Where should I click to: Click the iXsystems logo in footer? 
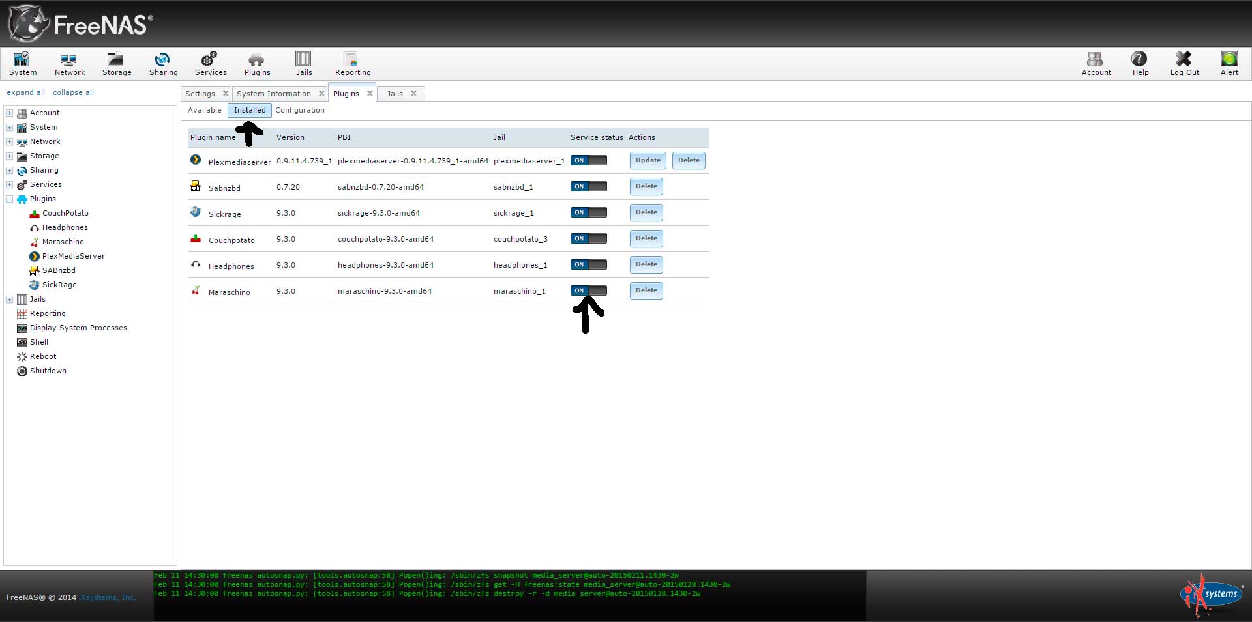point(1212,595)
